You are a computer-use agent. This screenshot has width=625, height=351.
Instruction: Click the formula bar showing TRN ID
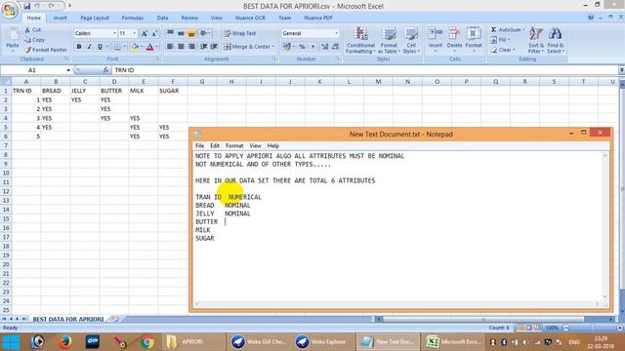pyautogui.click(x=364, y=70)
